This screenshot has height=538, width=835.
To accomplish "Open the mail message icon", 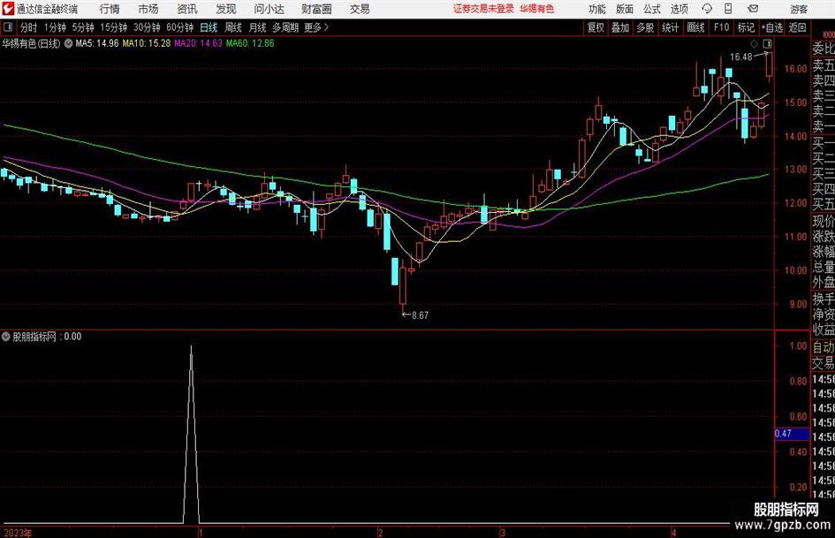I will click(753, 9).
